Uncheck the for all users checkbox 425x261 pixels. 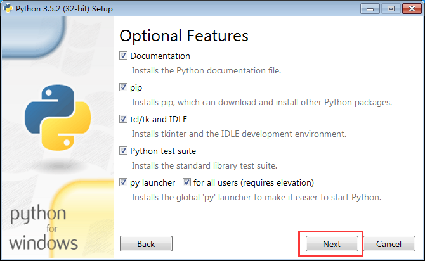pyautogui.click(x=186, y=182)
